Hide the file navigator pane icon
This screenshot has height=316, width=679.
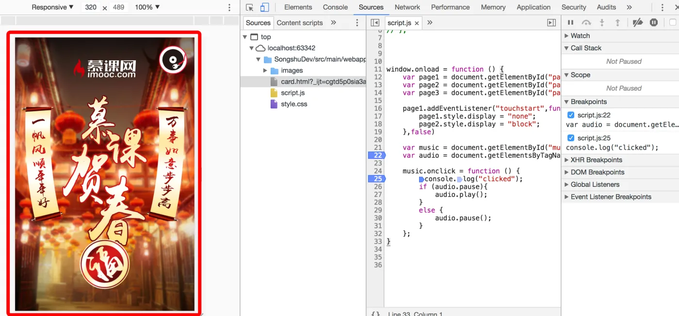point(374,23)
